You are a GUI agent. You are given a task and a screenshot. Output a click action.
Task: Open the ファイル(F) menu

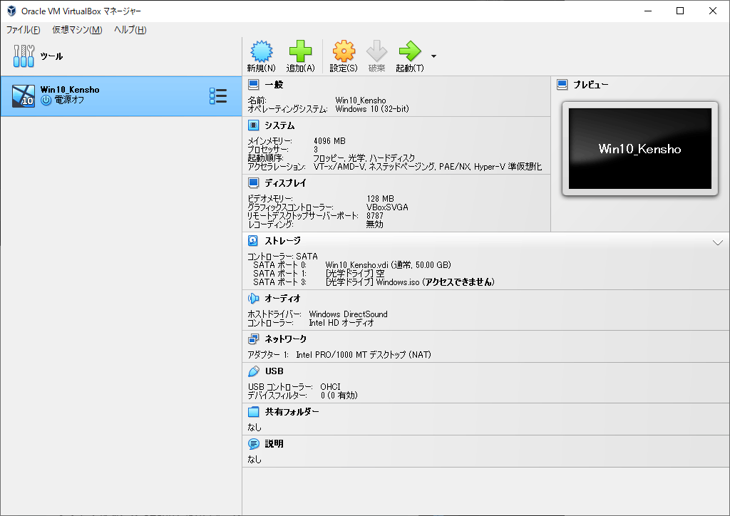coord(23,30)
